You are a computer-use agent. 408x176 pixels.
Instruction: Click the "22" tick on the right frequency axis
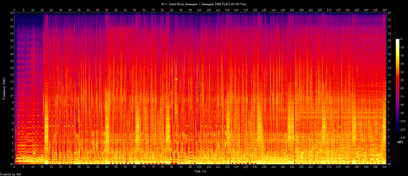(390, 13)
